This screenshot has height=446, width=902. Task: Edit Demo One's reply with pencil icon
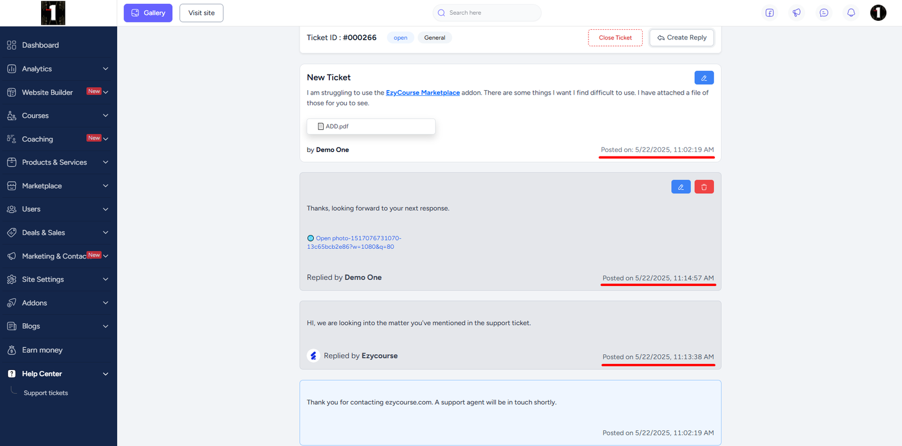[x=680, y=187]
